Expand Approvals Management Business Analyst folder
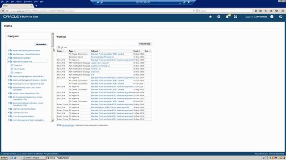 click(x=8, y=80)
